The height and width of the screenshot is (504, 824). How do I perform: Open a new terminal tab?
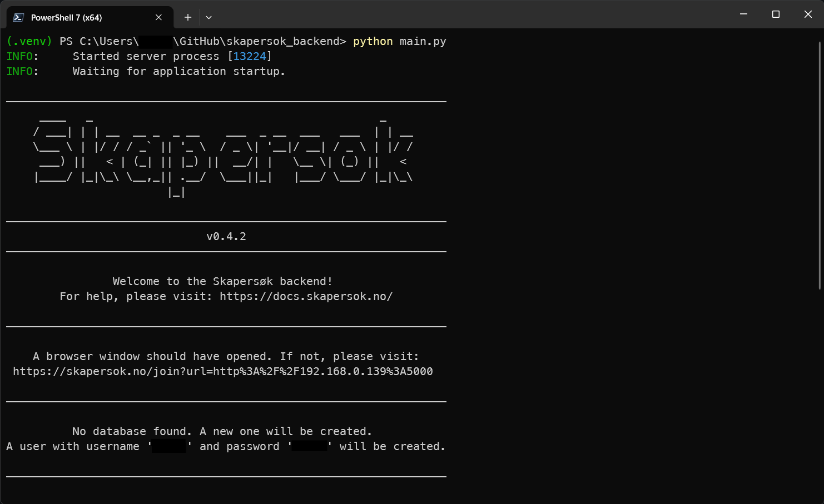tap(188, 17)
